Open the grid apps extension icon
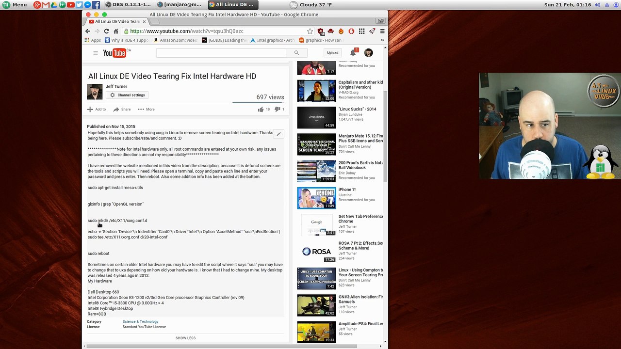The height and width of the screenshot is (349, 621). coord(361,31)
